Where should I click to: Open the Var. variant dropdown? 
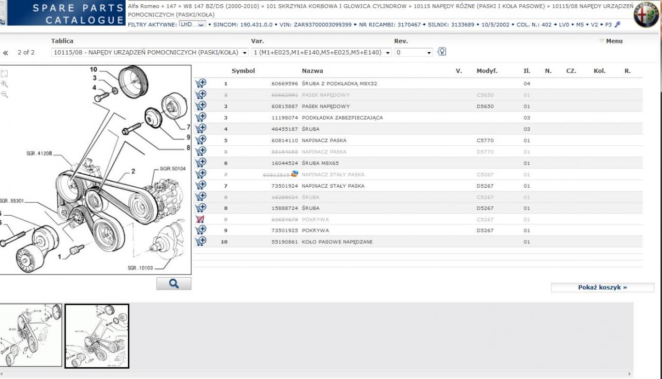coord(322,52)
